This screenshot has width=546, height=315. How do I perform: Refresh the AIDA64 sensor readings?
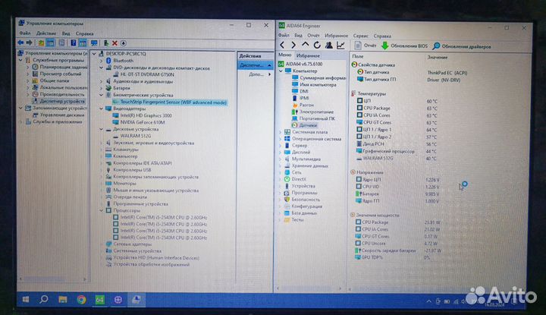click(x=317, y=46)
